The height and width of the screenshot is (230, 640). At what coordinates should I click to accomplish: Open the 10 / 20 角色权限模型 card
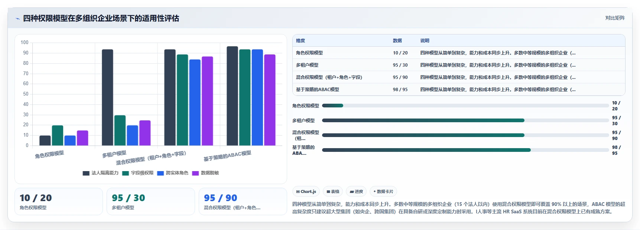tap(59, 201)
